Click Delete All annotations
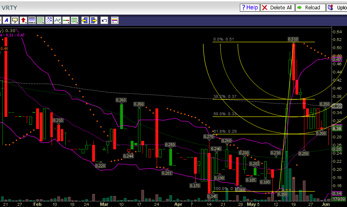Image resolution: width=347 pixels, height=207 pixels. pyautogui.click(x=278, y=8)
